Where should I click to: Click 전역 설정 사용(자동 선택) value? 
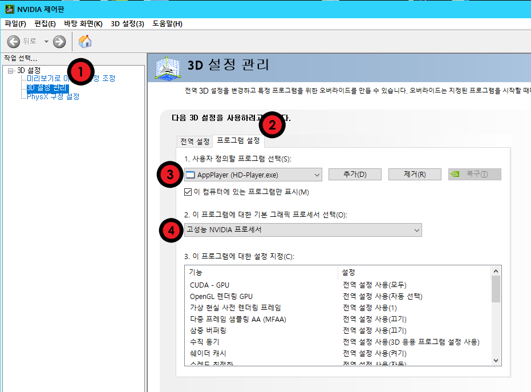[x=383, y=297]
